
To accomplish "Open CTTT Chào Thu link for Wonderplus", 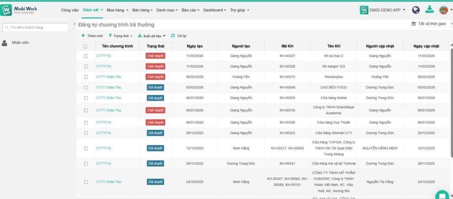I will point(108,77).
